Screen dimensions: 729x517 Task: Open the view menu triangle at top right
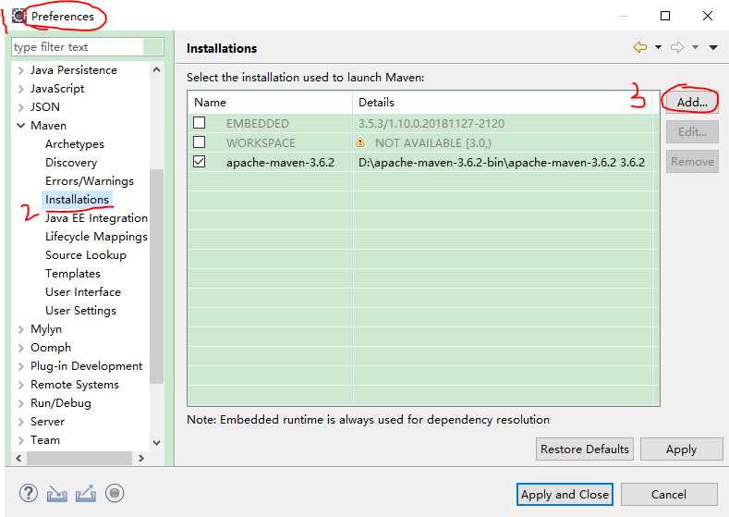tap(713, 47)
